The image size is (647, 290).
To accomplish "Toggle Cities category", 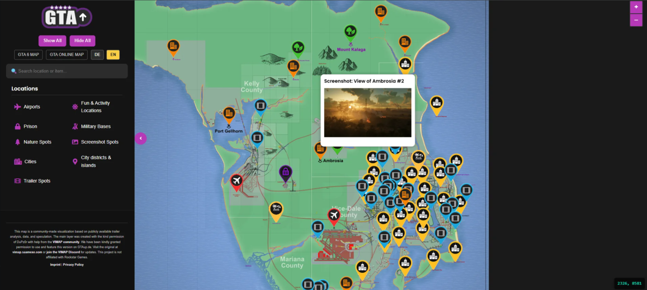I will [25, 162].
